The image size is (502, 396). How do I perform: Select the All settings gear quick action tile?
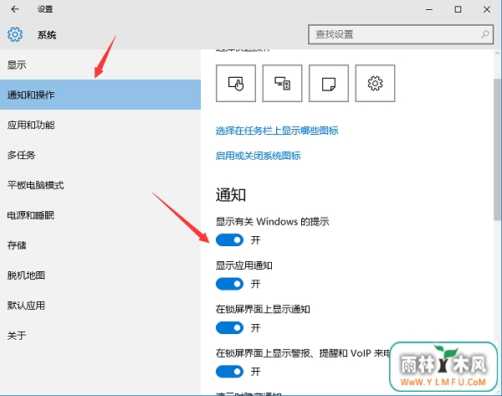[375, 83]
